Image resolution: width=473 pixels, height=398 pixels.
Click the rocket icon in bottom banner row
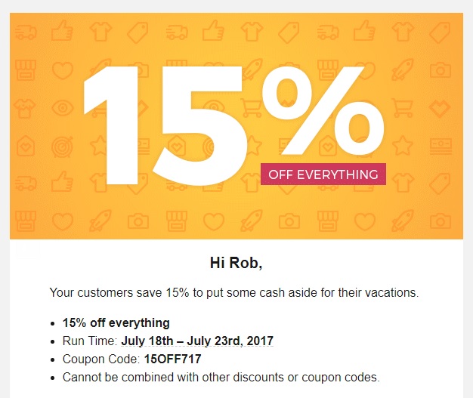(100, 221)
